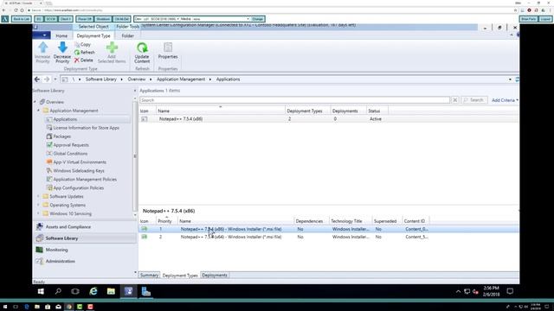The height and width of the screenshot is (311, 554).
Task: Collapse the Overview tree node
Action: pos(35,102)
